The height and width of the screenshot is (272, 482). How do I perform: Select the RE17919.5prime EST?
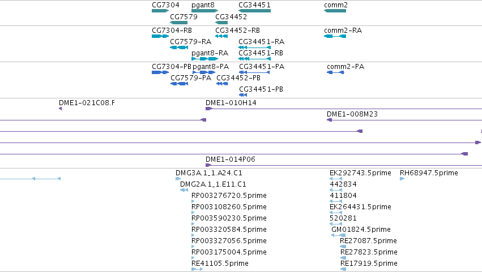point(343,269)
